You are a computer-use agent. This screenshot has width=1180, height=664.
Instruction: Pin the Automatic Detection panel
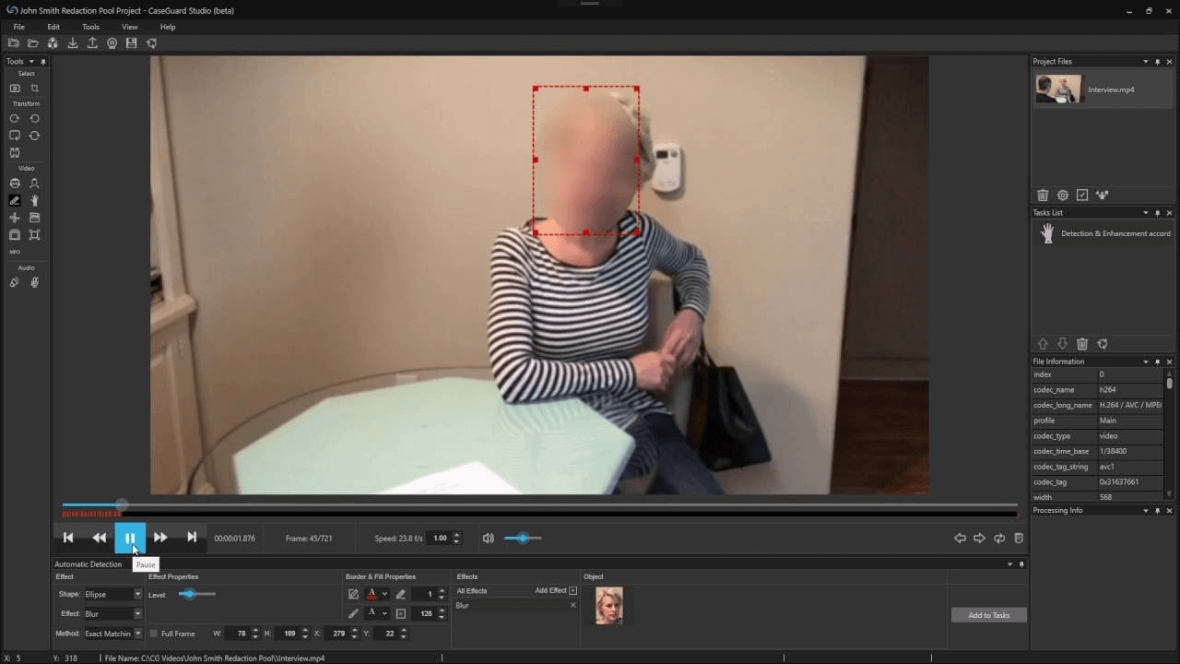point(1021,564)
